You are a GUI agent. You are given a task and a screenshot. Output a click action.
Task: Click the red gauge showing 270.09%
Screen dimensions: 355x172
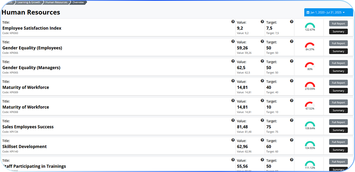coord(310,85)
